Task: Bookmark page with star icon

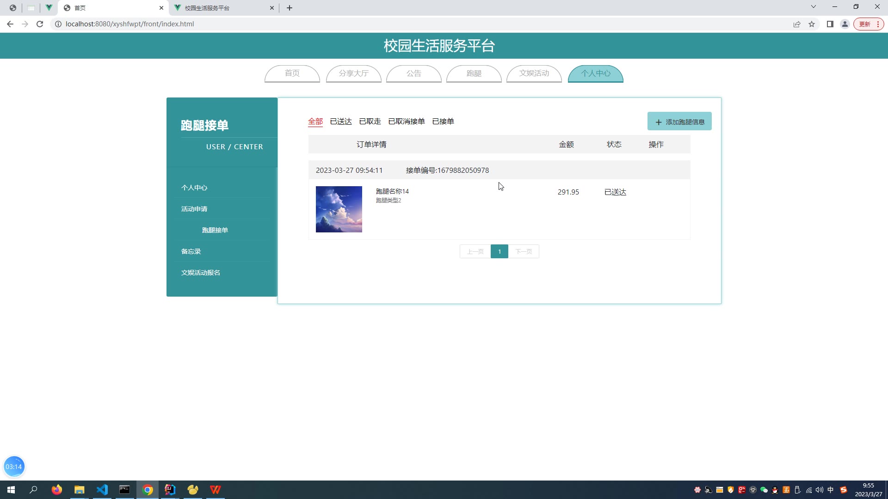Action: (812, 24)
